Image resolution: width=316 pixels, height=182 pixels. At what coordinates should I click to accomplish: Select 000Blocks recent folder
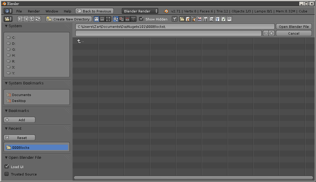click(37, 147)
